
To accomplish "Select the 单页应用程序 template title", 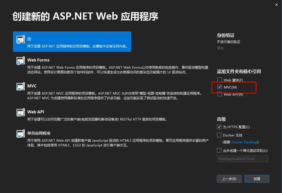I will pyautogui.click(x=39, y=133).
